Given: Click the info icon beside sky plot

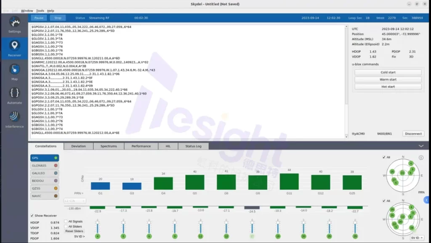Looking at the screenshot, I should 421,158.
